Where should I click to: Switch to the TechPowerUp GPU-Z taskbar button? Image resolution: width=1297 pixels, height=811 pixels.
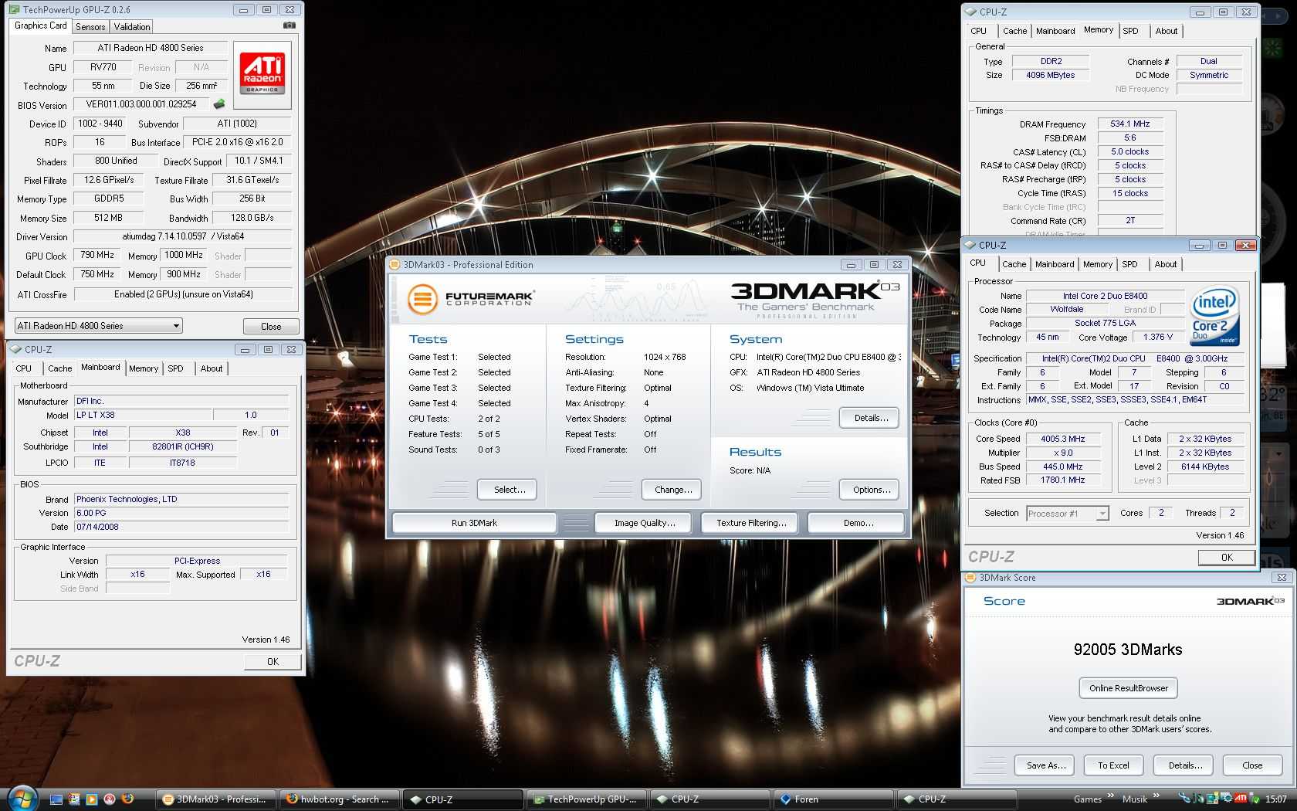tap(586, 799)
